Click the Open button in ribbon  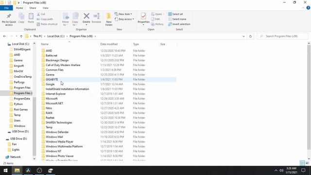pyautogui.click(x=157, y=14)
